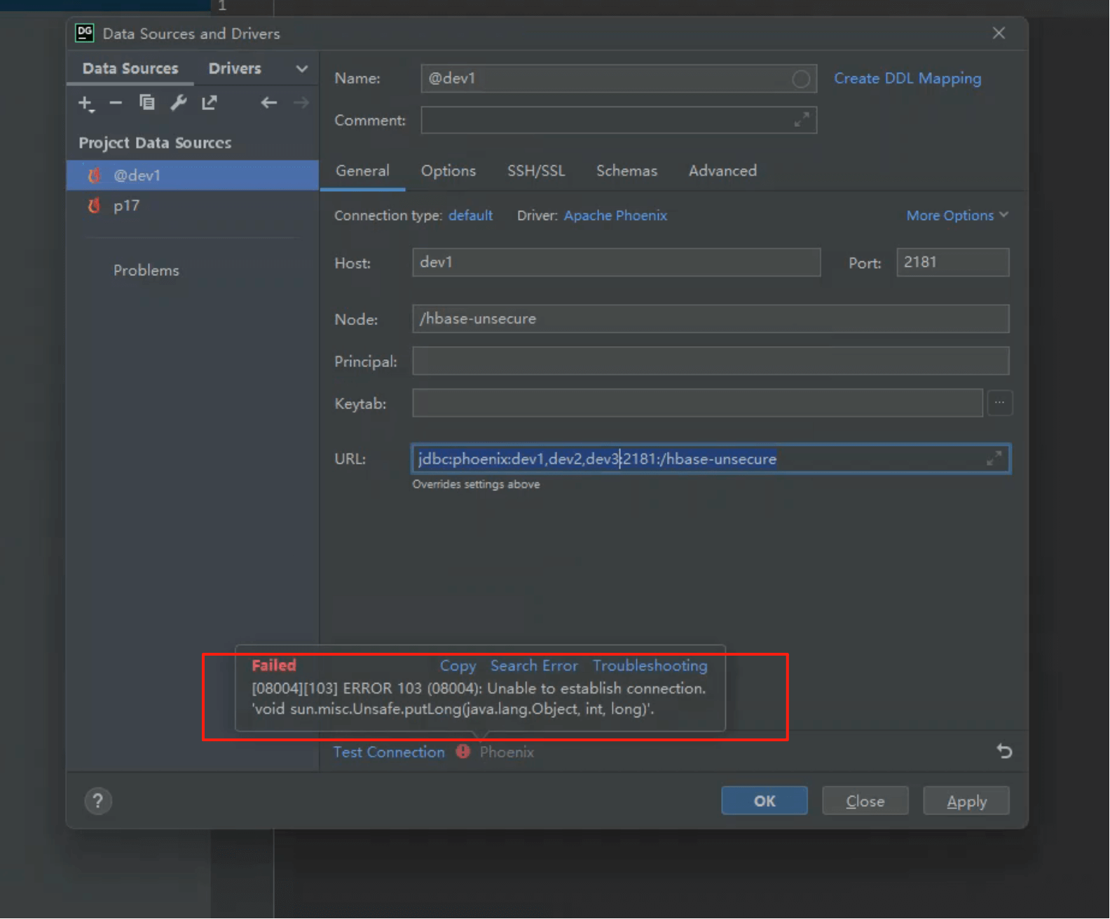Viewport: 1110px width, 919px height.
Task: Open the Apache Phoenix driver link
Action: 615,215
